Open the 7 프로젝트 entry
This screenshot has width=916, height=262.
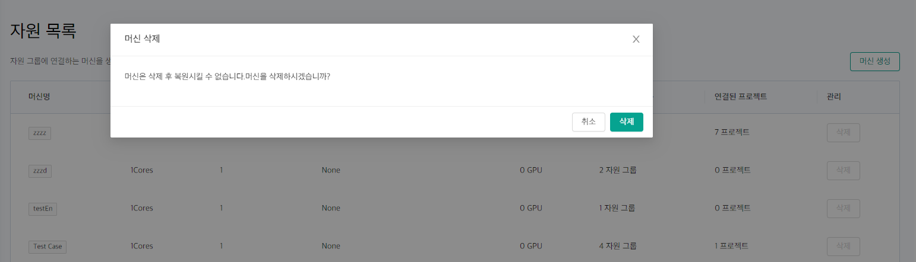coord(732,132)
